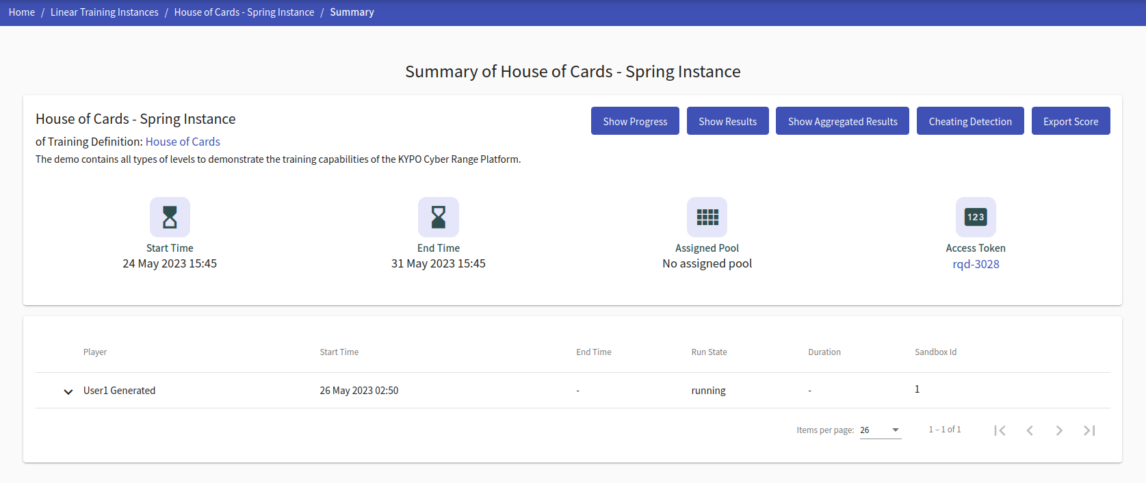Click the Start Time hourglass icon
Image resolution: width=1146 pixels, height=483 pixels.
click(x=170, y=218)
